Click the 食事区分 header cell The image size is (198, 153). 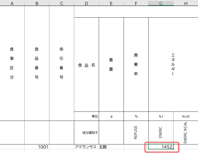[12, 63]
